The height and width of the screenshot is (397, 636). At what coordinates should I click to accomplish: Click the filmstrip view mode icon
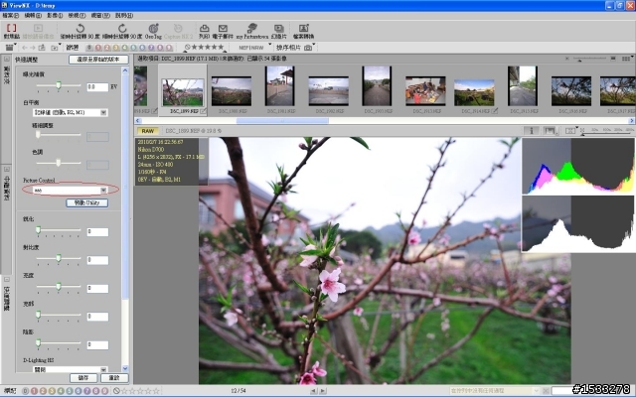(9, 48)
